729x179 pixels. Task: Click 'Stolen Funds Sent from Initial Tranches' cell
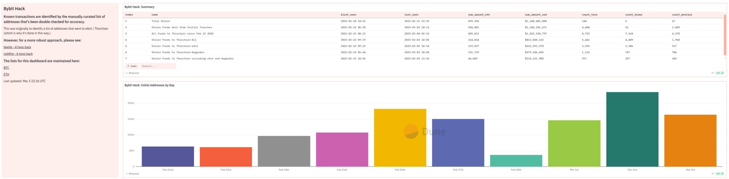pyautogui.click(x=182, y=27)
